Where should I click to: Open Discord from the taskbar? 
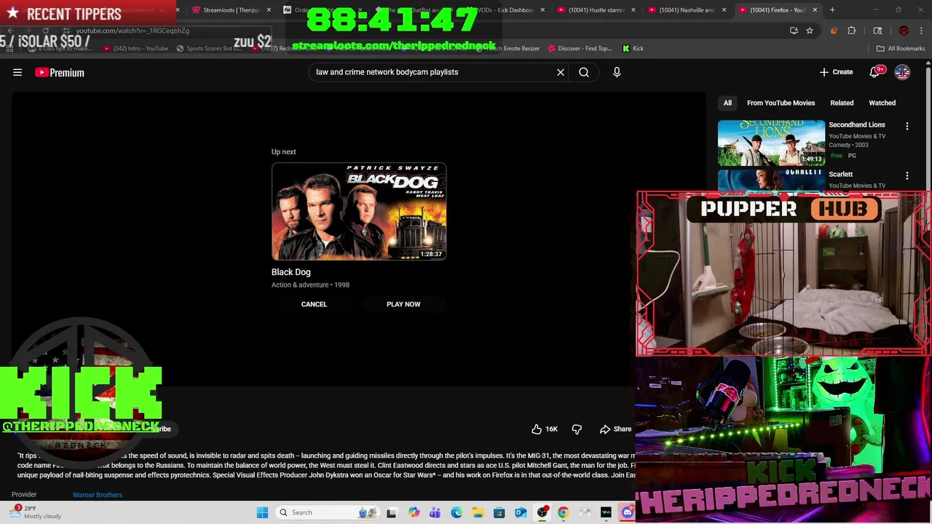pyautogui.click(x=627, y=512)
